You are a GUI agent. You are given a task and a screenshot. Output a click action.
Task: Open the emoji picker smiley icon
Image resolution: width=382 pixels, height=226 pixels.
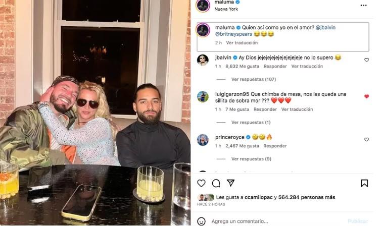point(201,221)
